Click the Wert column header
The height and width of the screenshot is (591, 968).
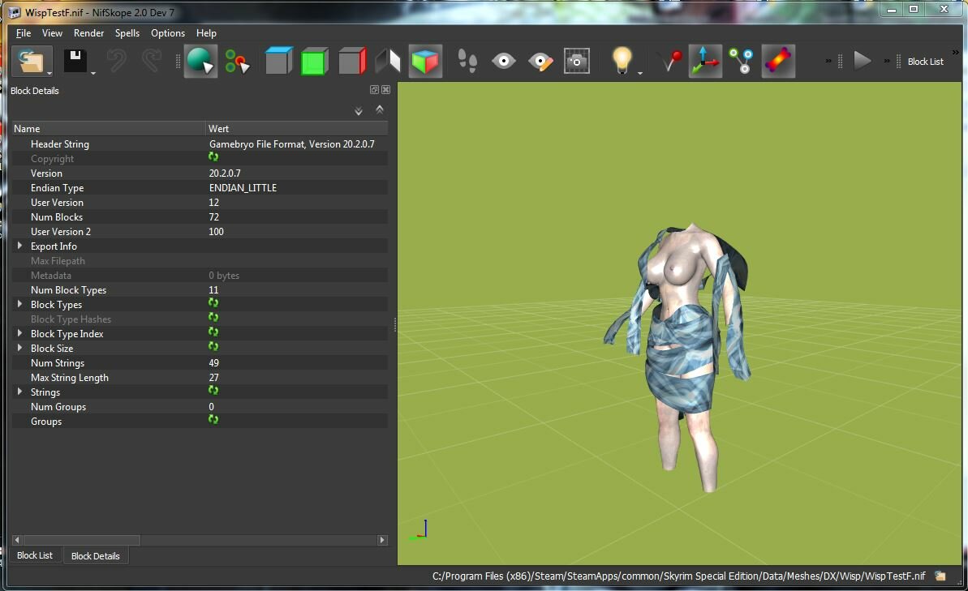[x=297, y=128]
